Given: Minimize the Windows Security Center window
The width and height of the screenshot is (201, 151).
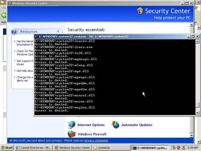Looking at the screenshot, I should point(182,3).
